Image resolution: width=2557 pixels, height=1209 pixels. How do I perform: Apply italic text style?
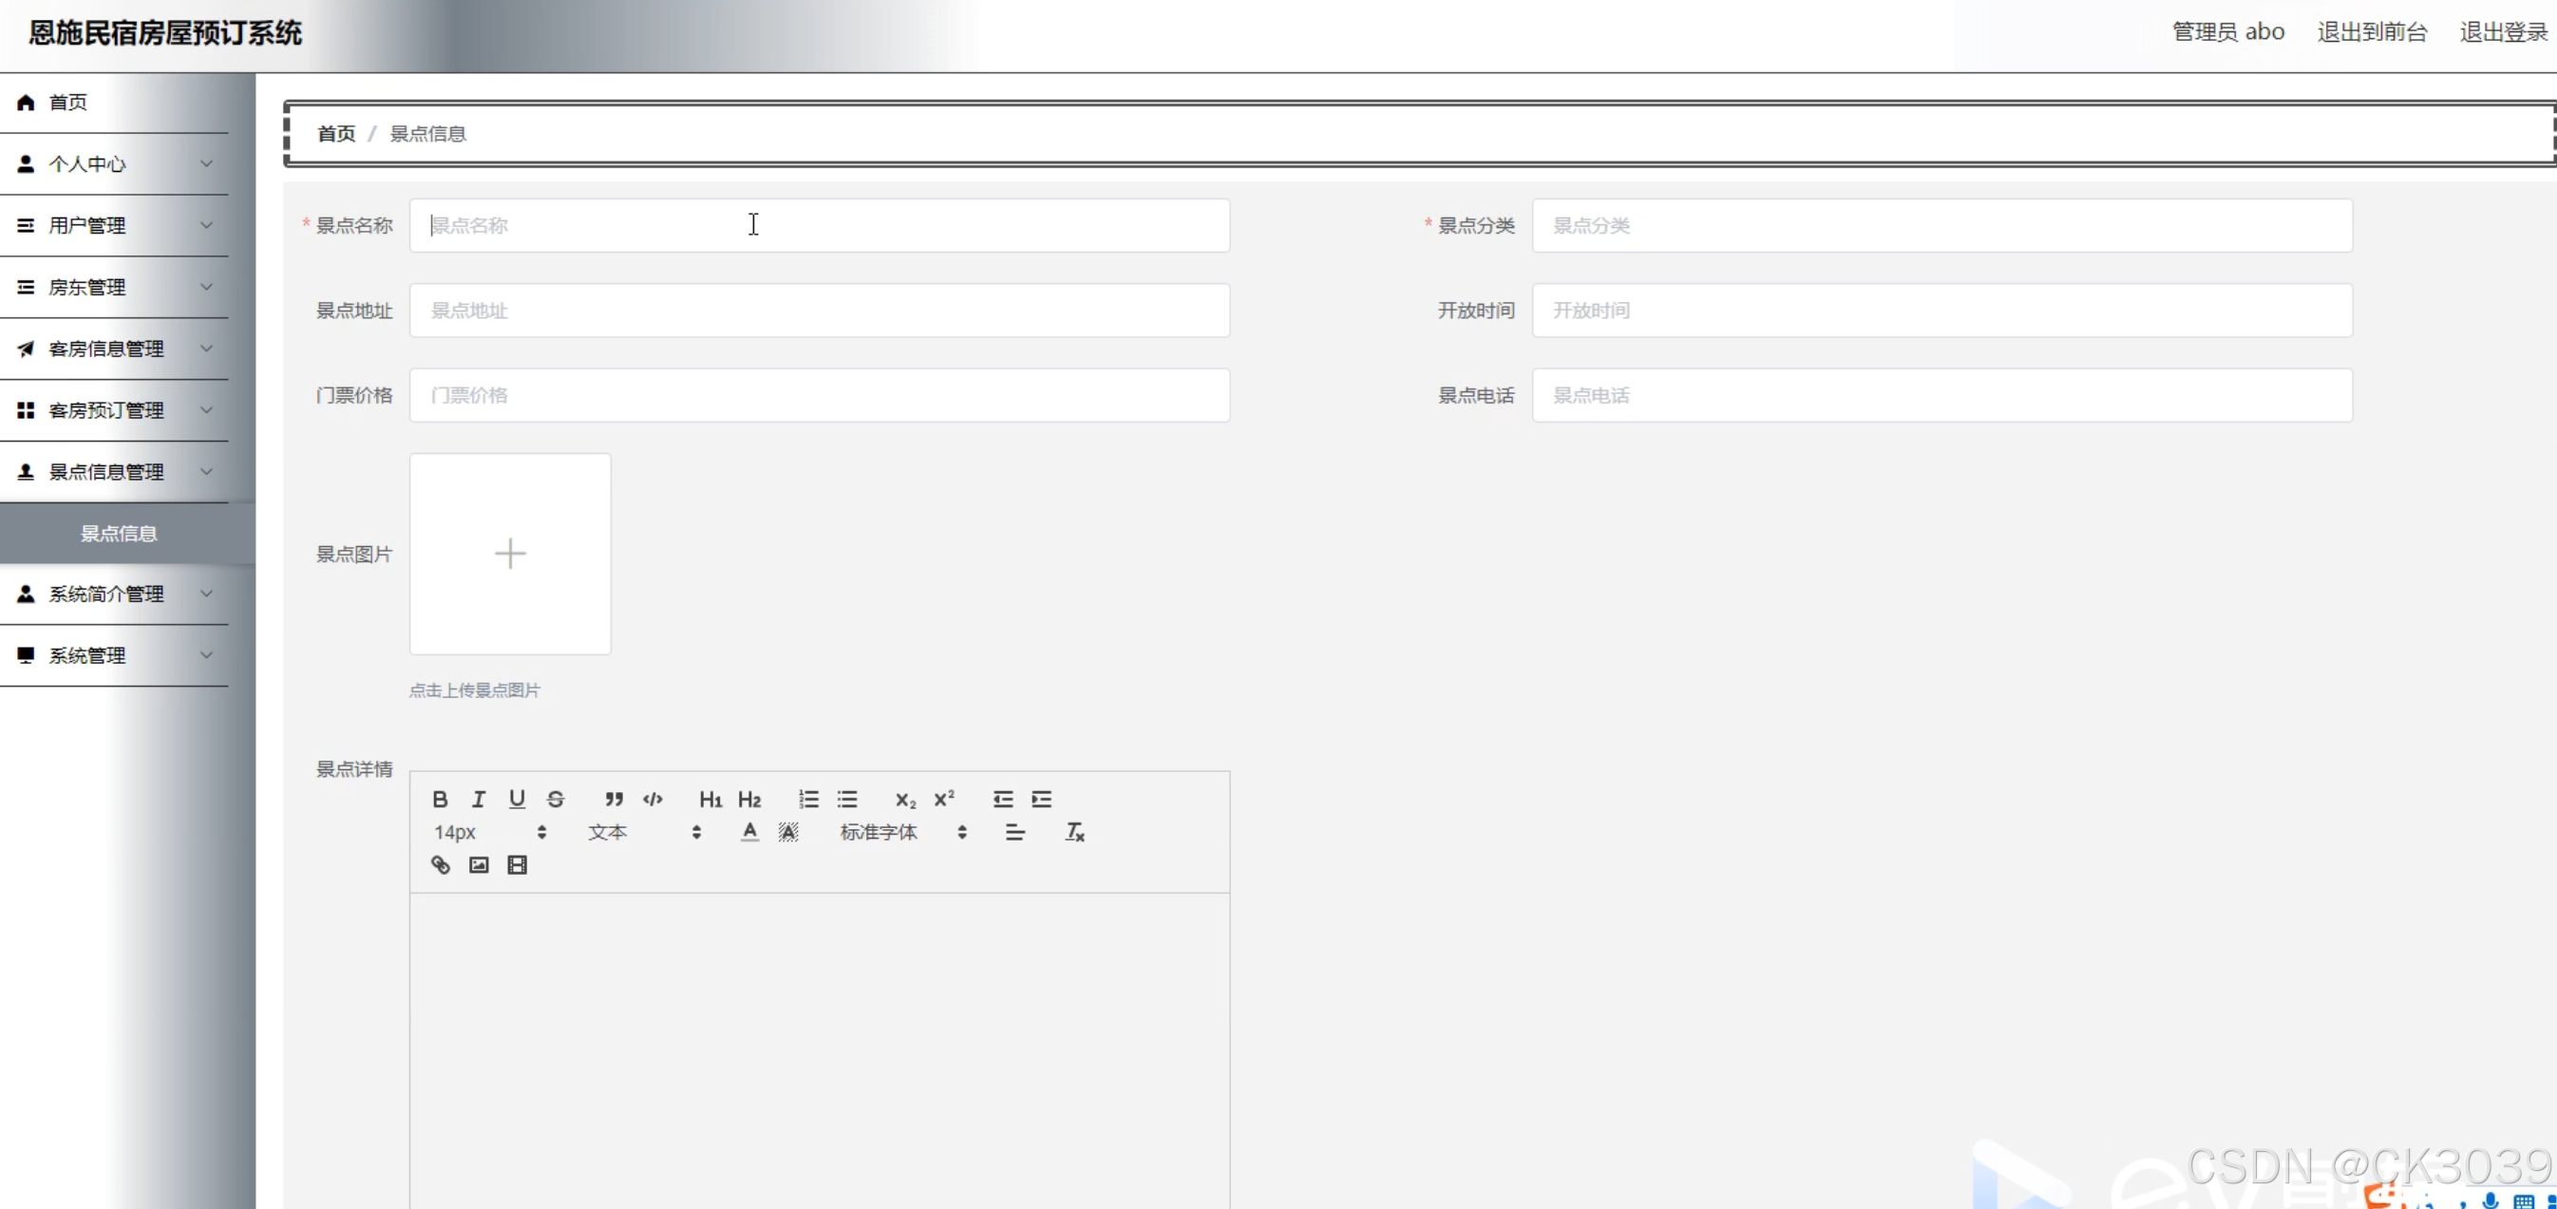tap(479, 799)
